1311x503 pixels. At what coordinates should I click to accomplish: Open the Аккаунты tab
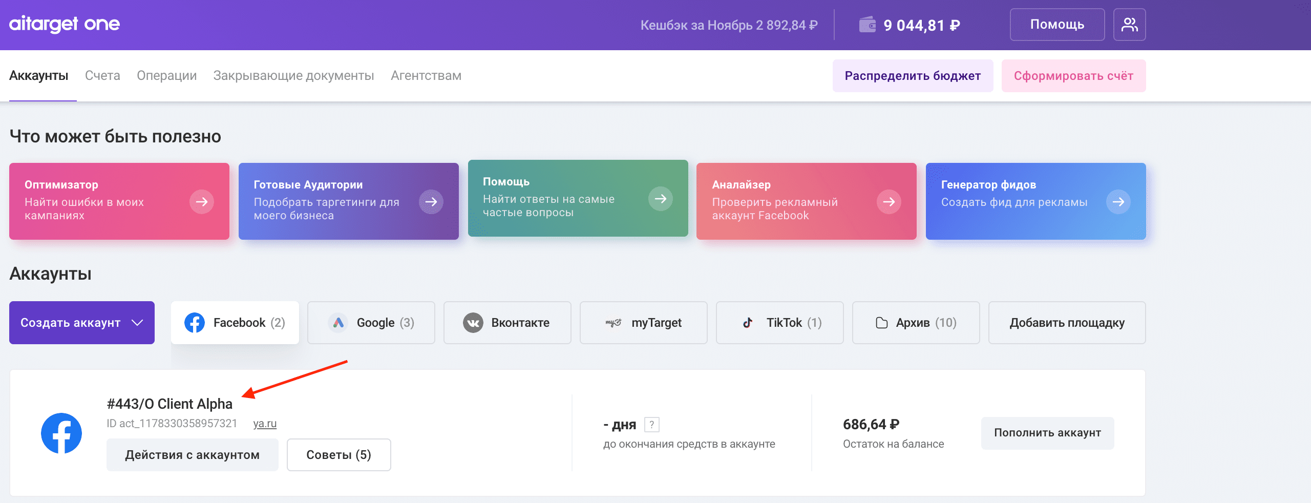click(x=39, y=76)
